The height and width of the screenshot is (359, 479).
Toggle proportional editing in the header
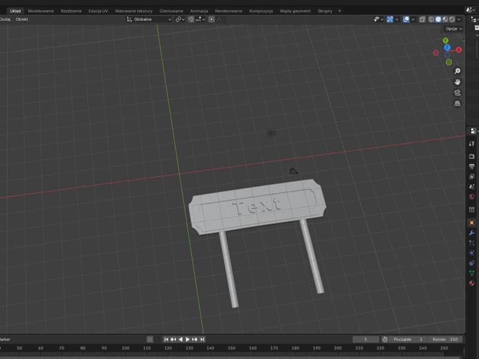[211, 19]
